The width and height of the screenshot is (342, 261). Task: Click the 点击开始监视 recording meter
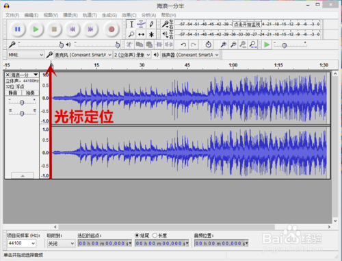coord(247,24)
